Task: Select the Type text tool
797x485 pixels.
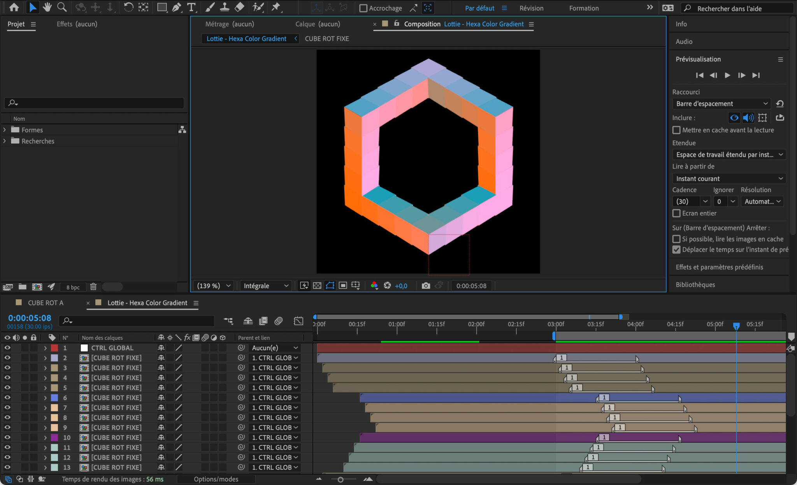Action: (191, 7)
